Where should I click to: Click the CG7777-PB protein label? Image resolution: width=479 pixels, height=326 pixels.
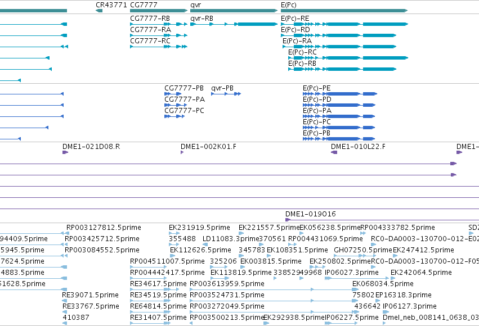click(184, 88)
